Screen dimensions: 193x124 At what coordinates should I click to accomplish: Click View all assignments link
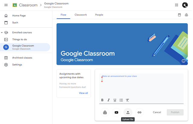coord(83,93)
